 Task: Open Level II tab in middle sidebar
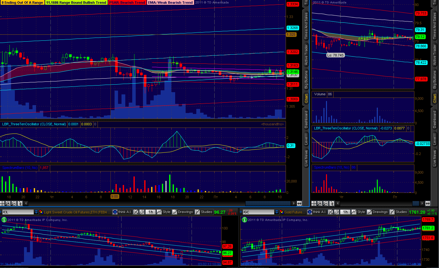306,139
